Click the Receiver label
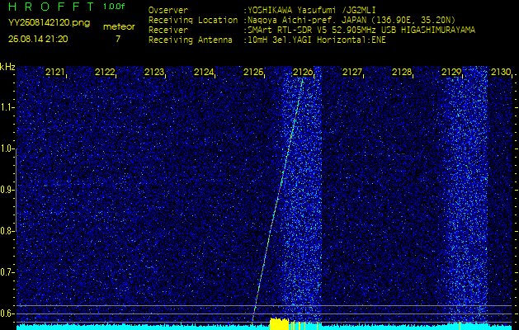The width and height of the screenshot is (519, 330). coord(168,31)
